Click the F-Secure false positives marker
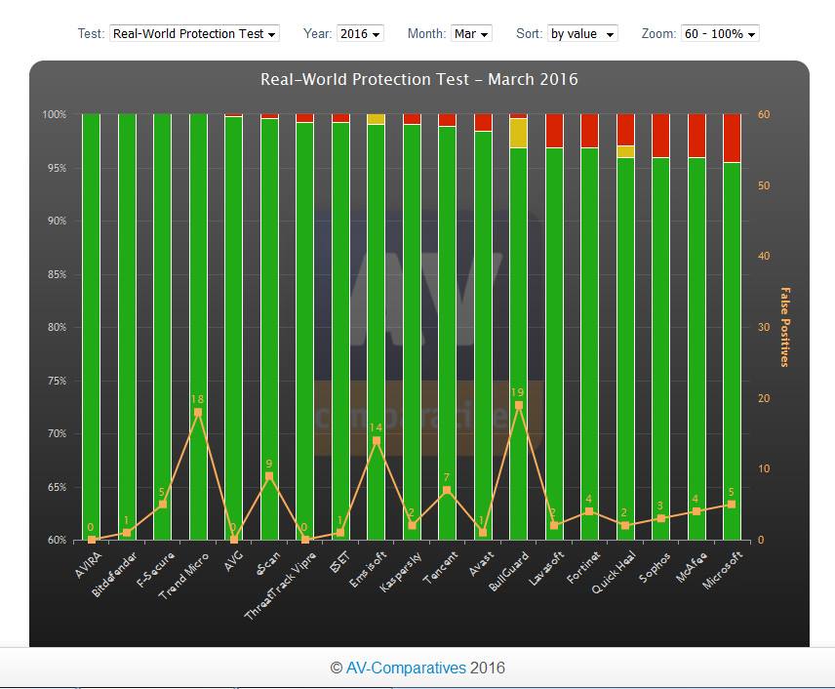 click(x=163, y=505)
